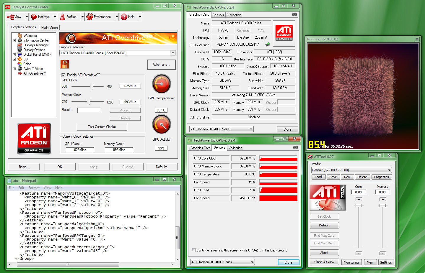Viewport: 425px width, 273px height.
Task: Click the GPU Temperature gauge icon
Action: click(x=162, y=84)
